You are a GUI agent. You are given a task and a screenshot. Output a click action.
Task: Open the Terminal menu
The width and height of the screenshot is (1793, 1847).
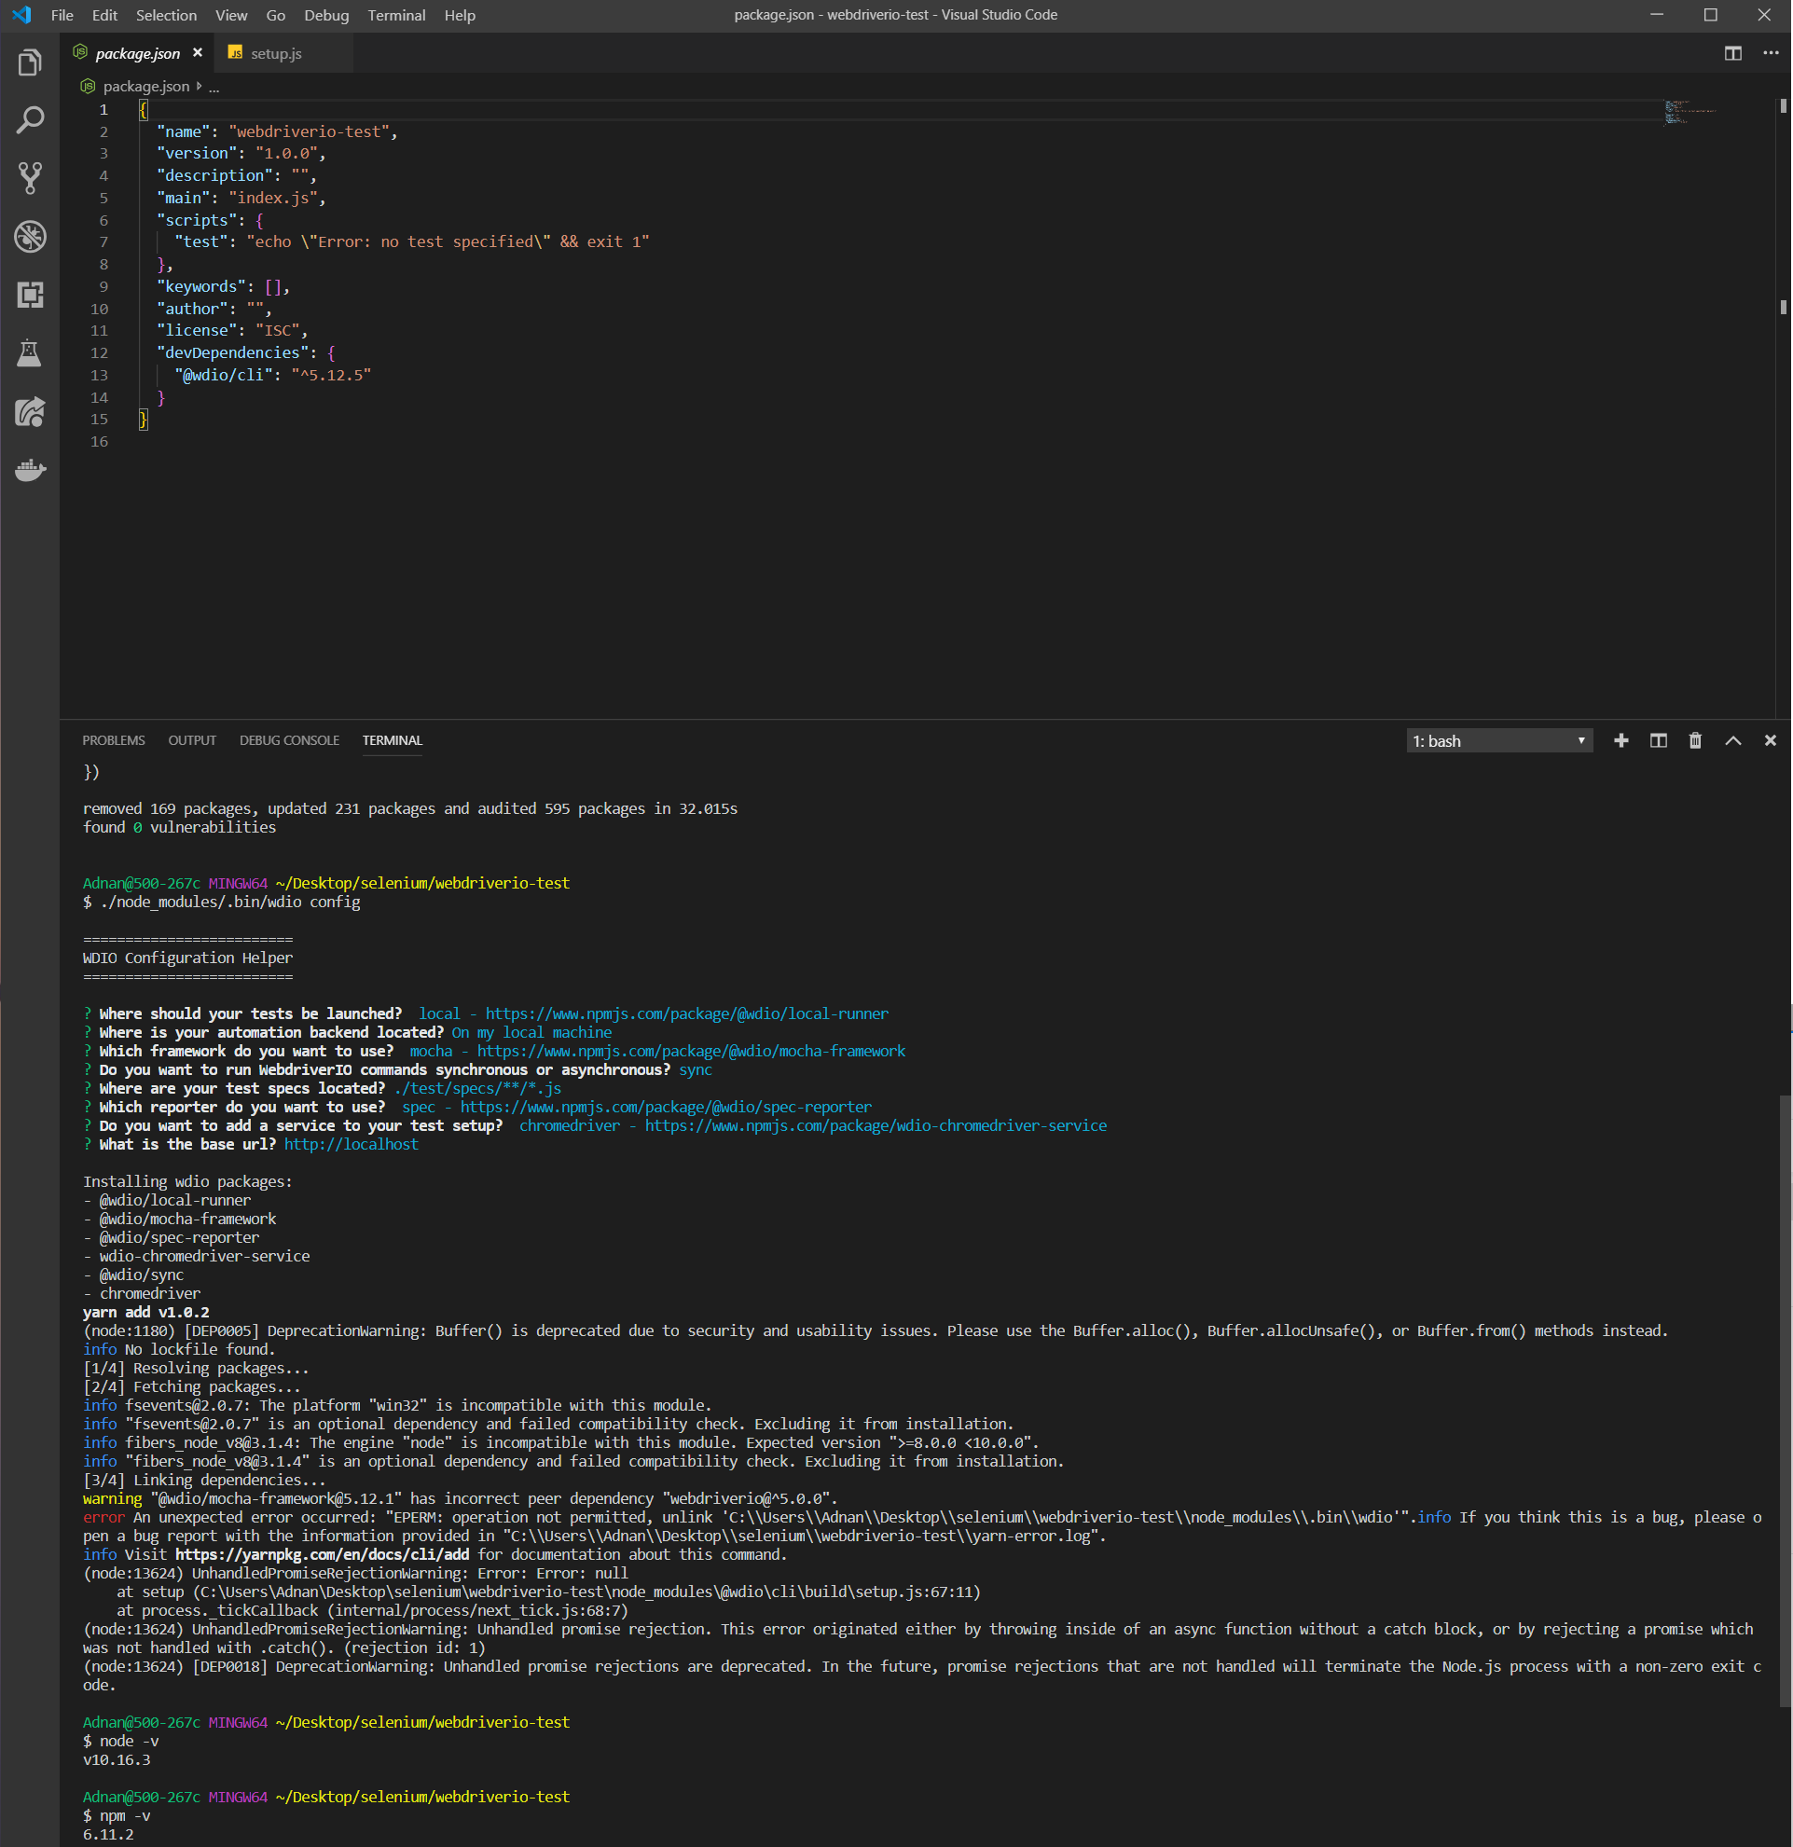(x=395, y=15)
